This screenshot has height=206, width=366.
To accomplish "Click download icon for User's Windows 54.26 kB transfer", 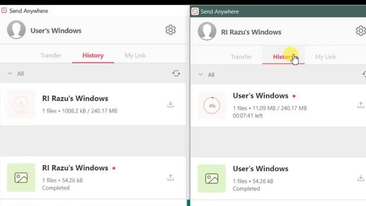I will pyautogui.click(x=361, y=178).
